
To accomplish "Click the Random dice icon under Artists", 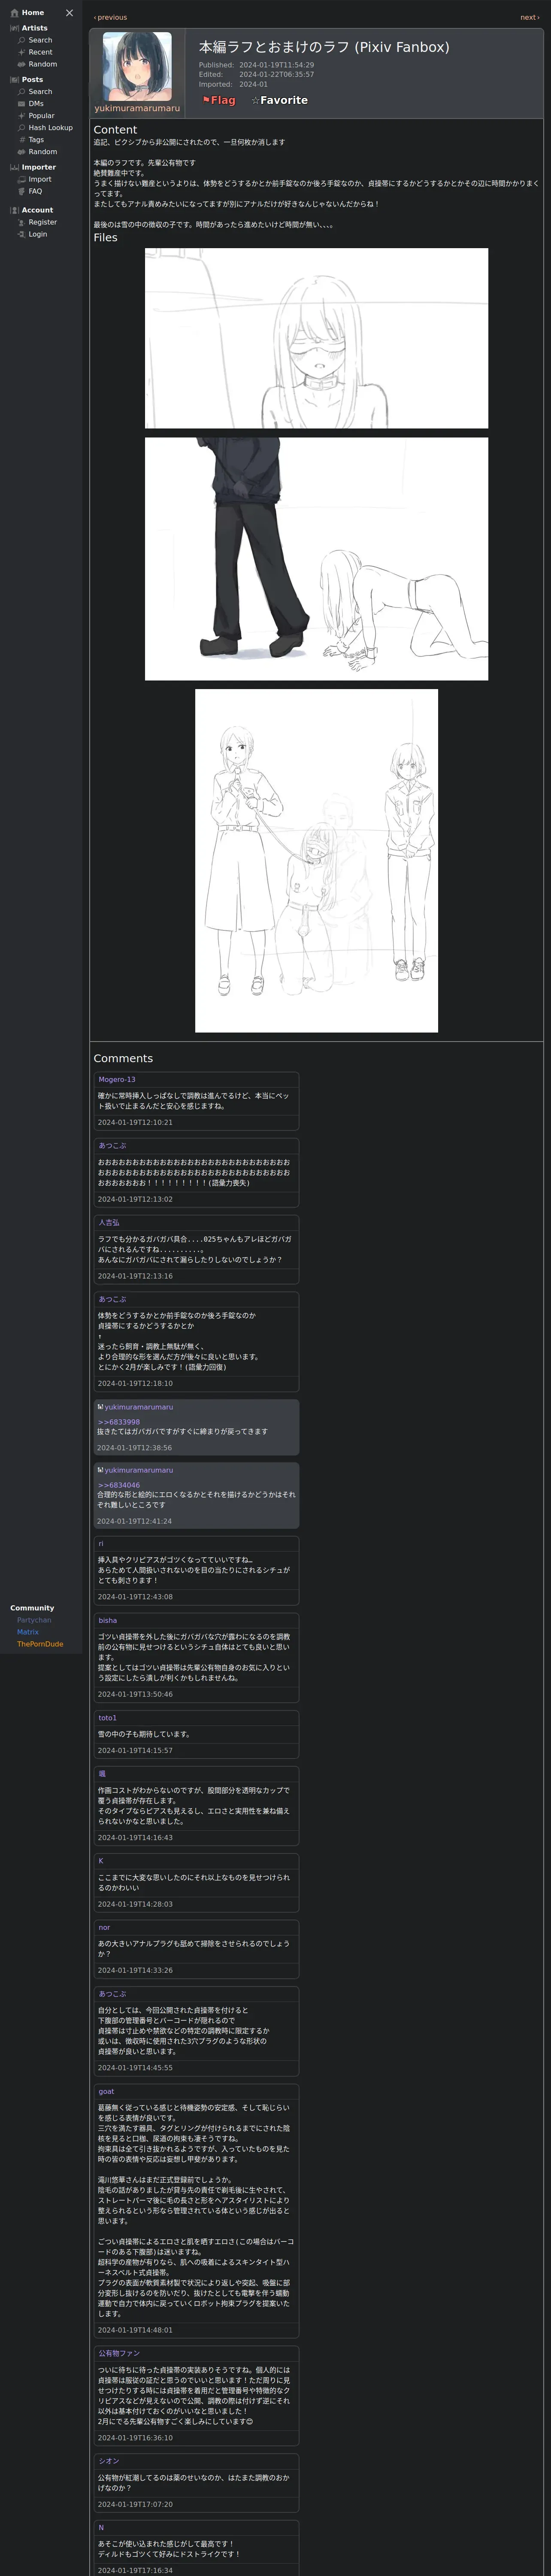I will coord(21,64).
